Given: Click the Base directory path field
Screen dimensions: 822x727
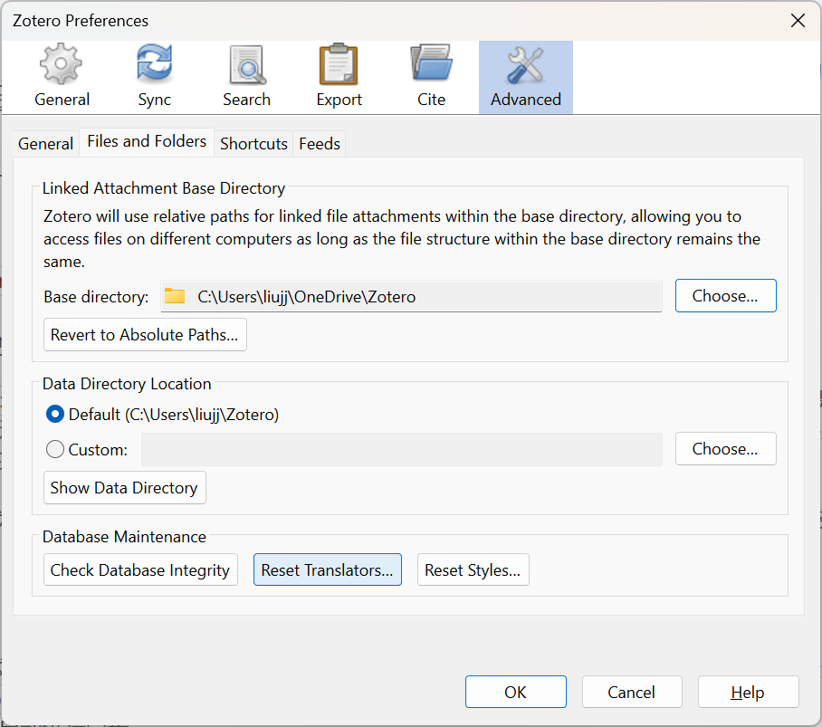Looking at the screenshot, I should click(411, 296).
